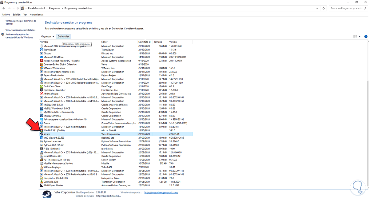This screenshot has height=198, width=369.
Task: Open the Archivo menu
Action: click(x=6, y=14)
